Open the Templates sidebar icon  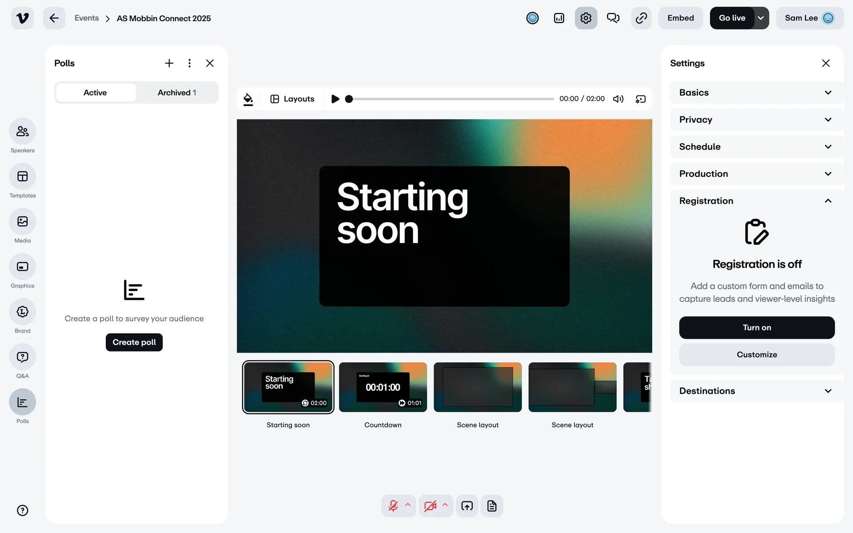click(22, 177)
